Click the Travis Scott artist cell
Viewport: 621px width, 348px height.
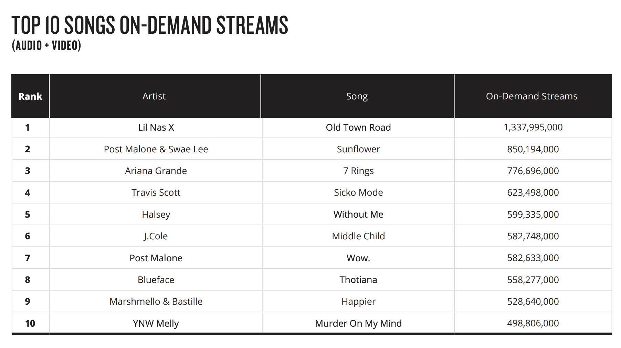(156, 193)
